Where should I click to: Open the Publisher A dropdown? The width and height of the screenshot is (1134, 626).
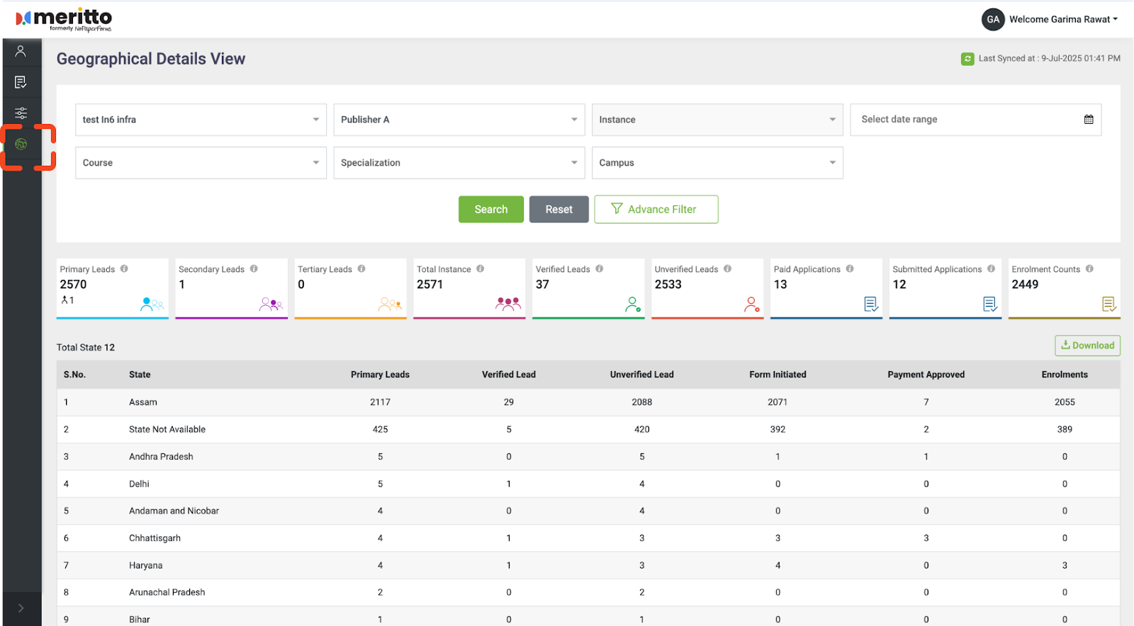pyautogui.click(x=459, y=120)
